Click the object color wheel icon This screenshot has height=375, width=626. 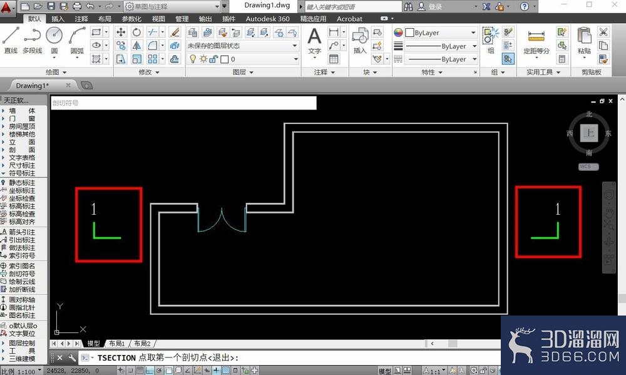tap(398, 33)
